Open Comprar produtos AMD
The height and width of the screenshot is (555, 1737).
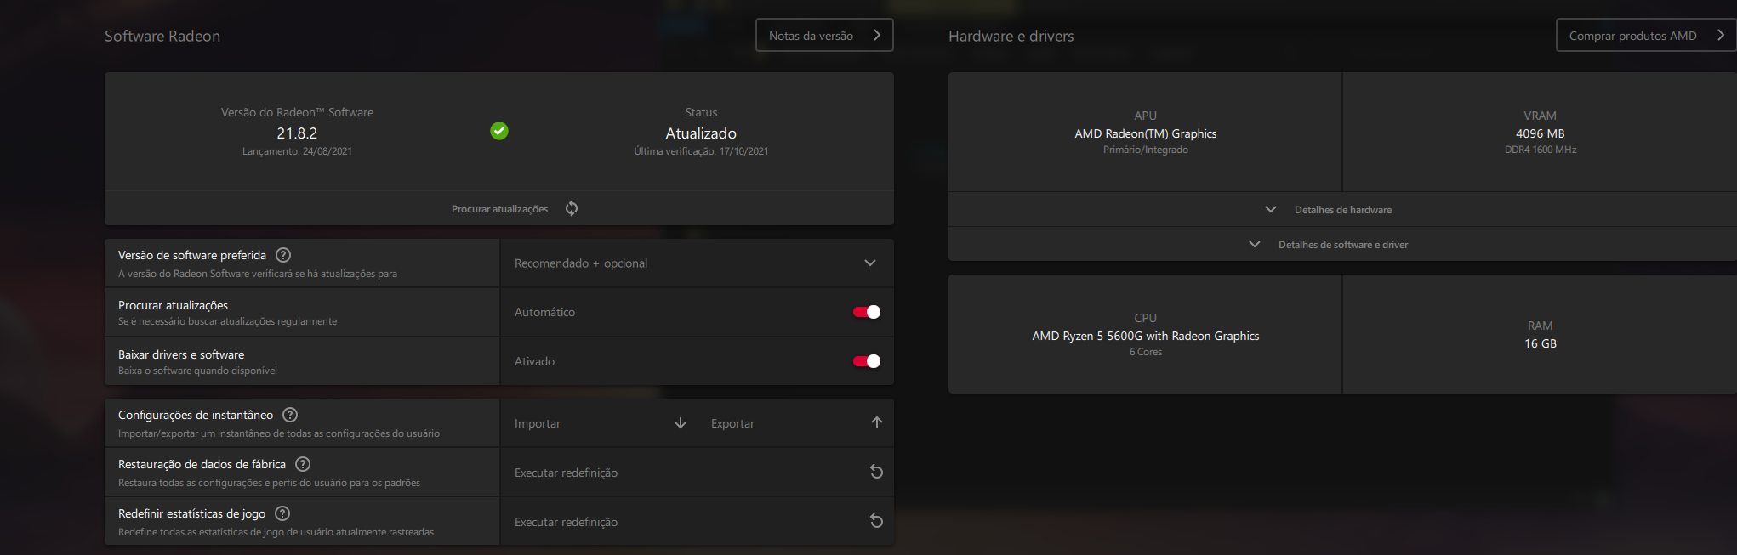1646,35
